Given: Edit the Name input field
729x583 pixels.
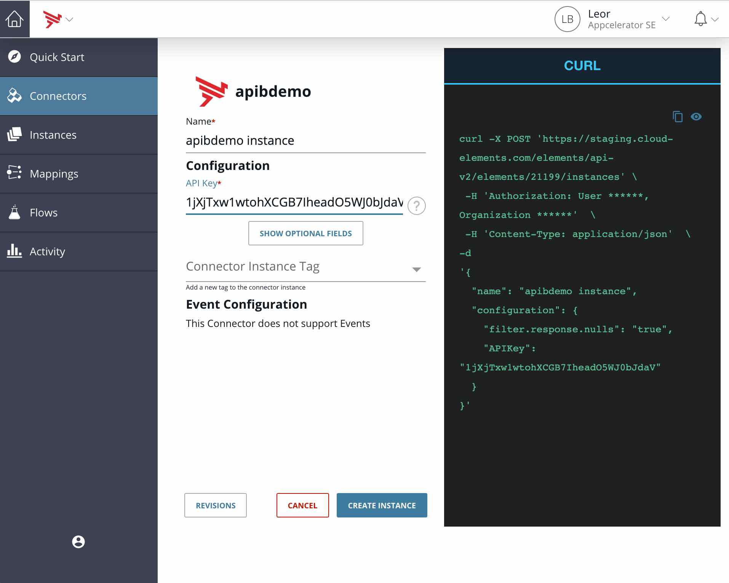Looking at the screenshot, I should pos(306,141).
